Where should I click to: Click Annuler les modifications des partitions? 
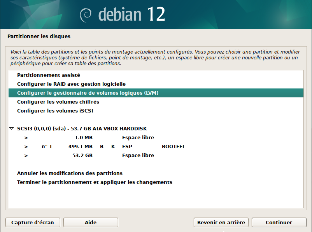click(156, 173)
